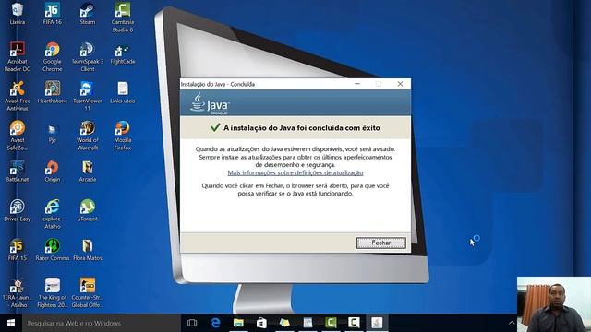The image size is (591, 332).
Task: Select the TeamSpeak 3 Client icon
Action: (87, 57)
